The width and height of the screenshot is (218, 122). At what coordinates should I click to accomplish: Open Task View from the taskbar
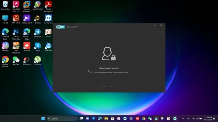pyautogui.click(x=81, y=119)
